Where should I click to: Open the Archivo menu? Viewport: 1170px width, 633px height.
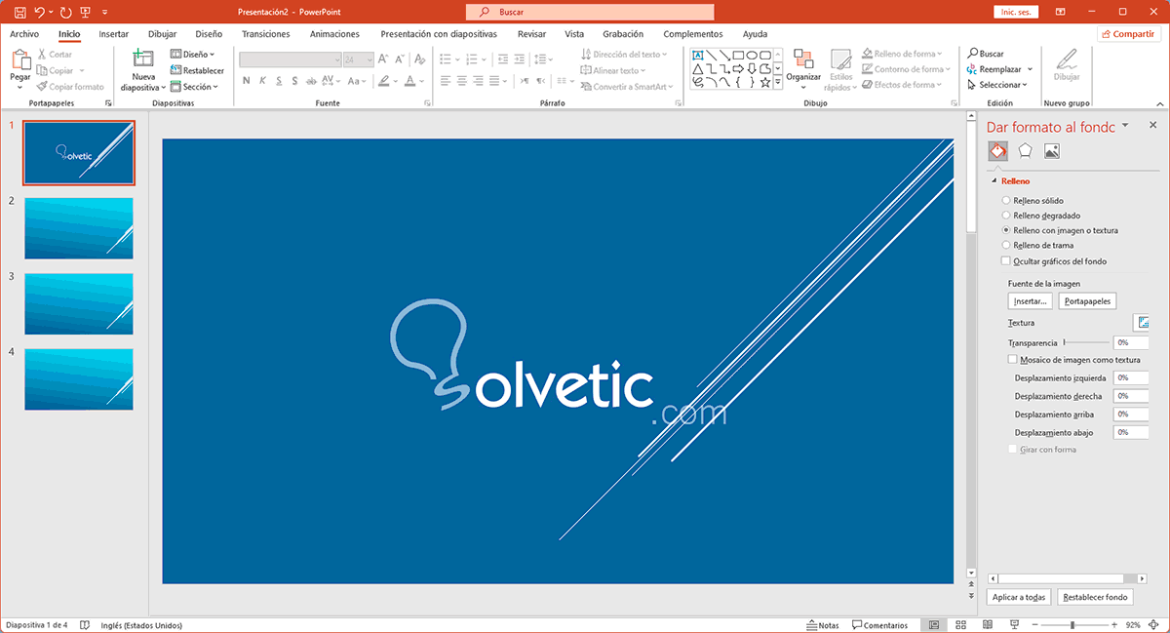pyautogui.click(x=24, y=34)
